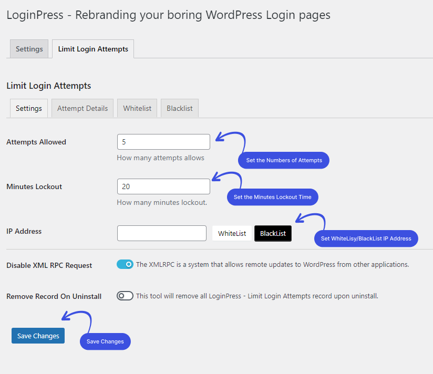
Task: Click the 'Attempts Allowed' label
Action: [x=36, y=142]
